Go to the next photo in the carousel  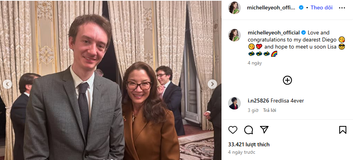[x=212, y=84]
